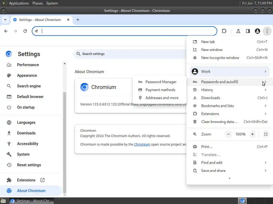Open the Chrome Labs flask icon
The image size is (273, 204).
coord(238,31)
